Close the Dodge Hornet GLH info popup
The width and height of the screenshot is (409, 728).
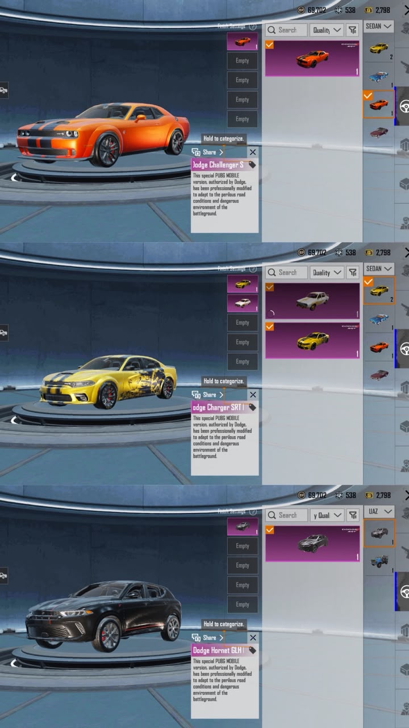click(253, 638)
